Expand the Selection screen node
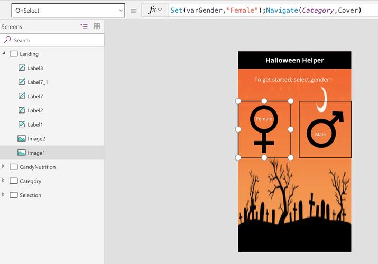 pos(4,195)
